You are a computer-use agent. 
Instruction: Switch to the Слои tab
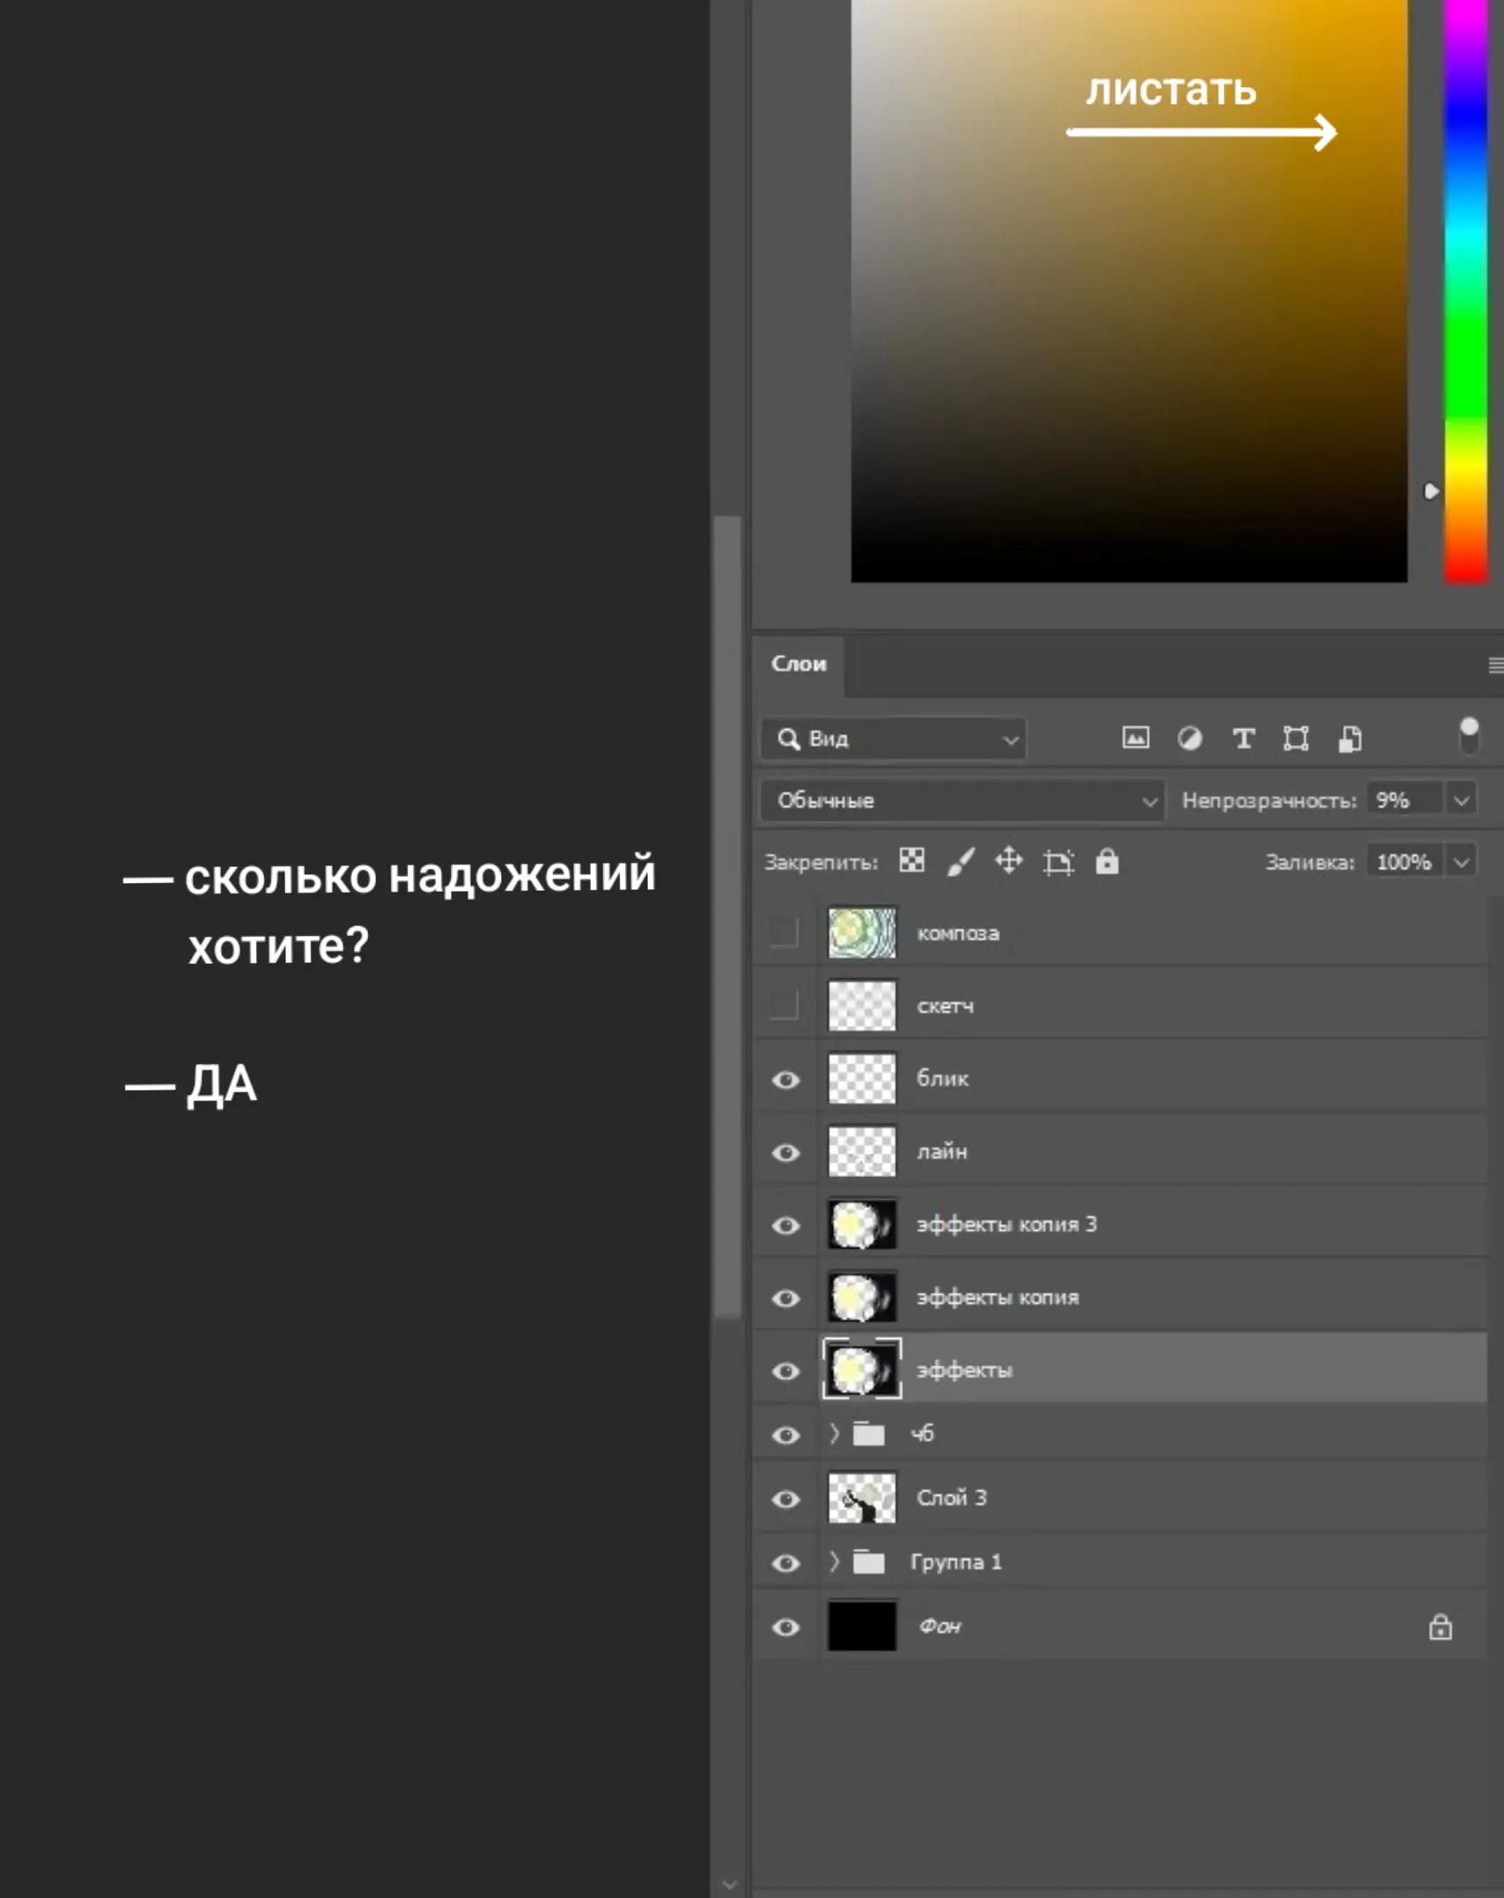pyautogui.click(x=798, y=664)
